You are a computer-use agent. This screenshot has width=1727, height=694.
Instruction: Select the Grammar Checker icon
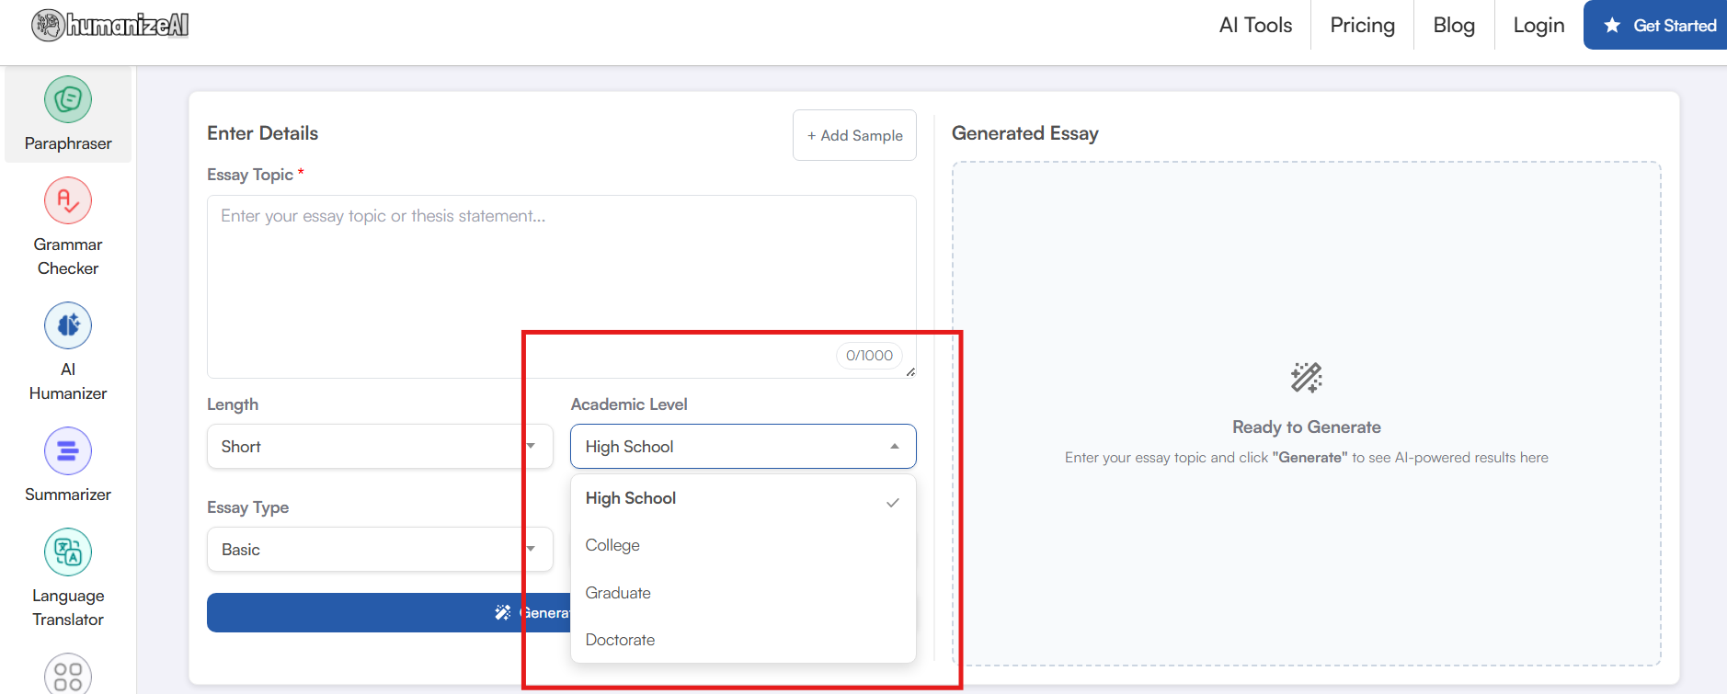[68, 200]
